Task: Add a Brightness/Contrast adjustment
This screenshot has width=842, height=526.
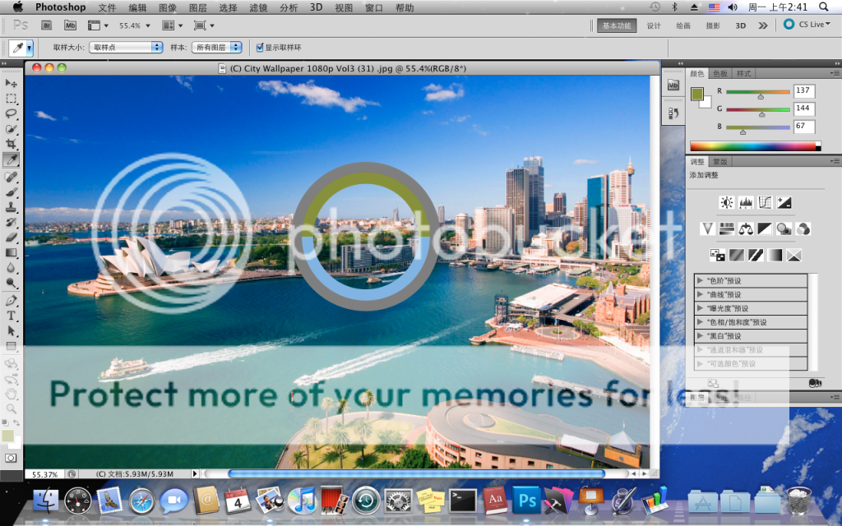Action: point(727,202)
